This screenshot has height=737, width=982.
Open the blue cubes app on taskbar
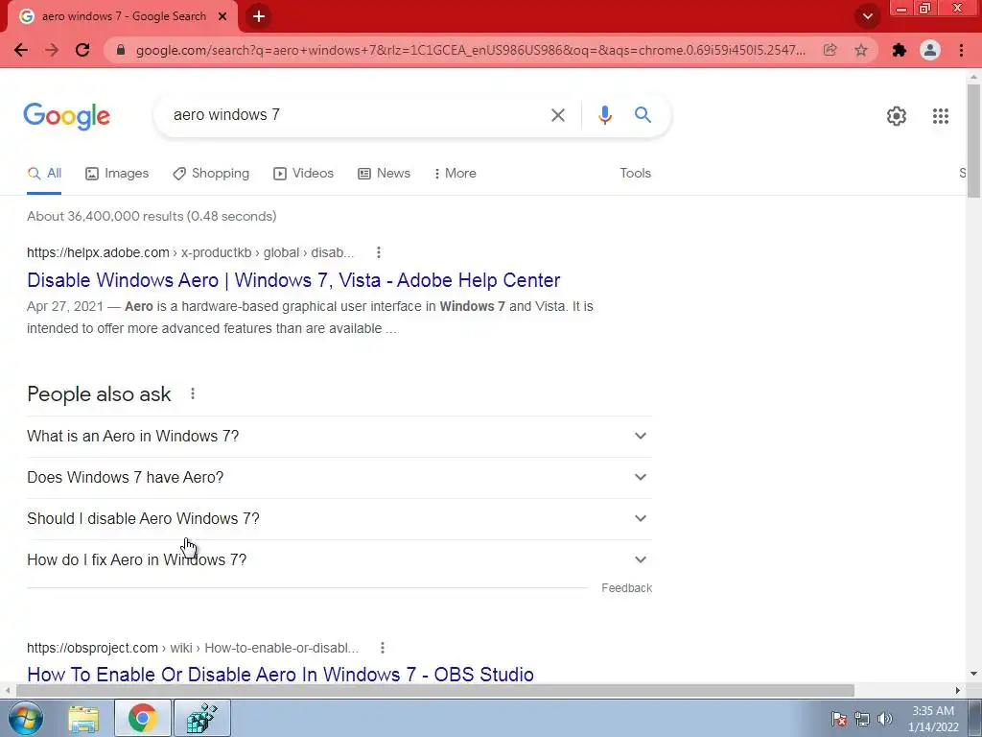pos(201,718)
